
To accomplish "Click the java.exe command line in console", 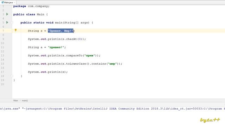I will pos(112,109).
